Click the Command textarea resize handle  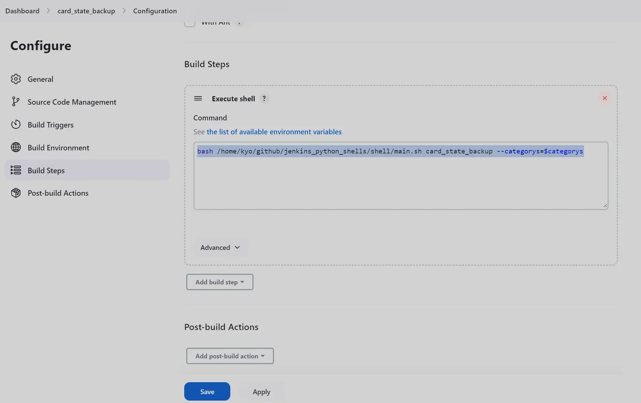tap(605, 206)
